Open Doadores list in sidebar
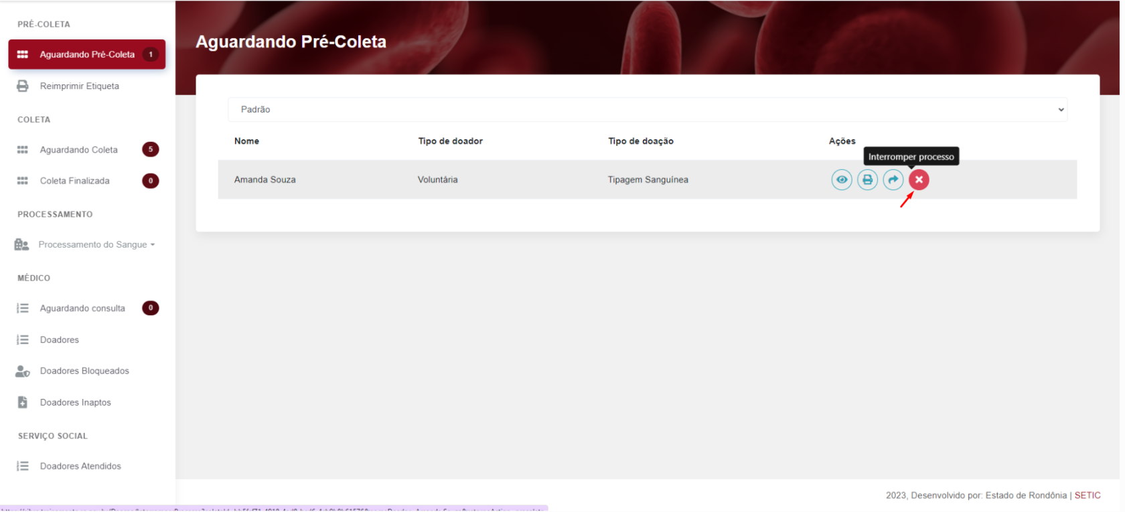This screenshot has height=512, width=1125. [x=60, y=339]
